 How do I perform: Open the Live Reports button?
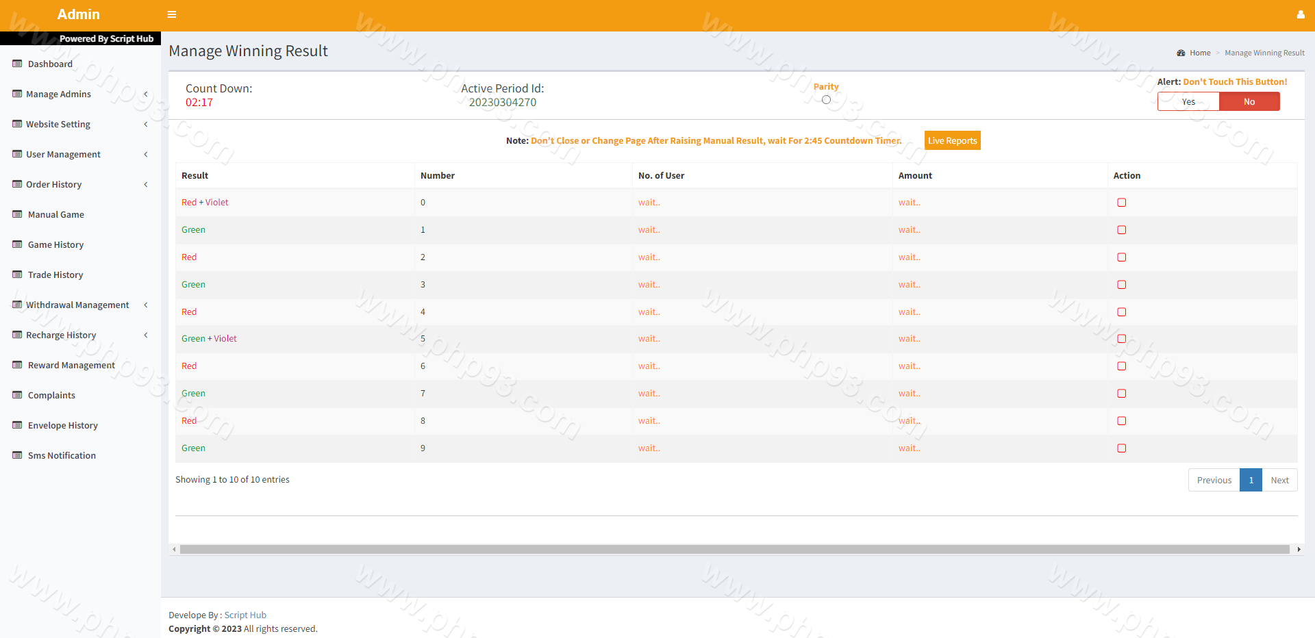tap(952, 140)
